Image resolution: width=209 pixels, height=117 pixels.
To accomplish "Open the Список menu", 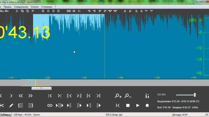I will click(35, 7).
